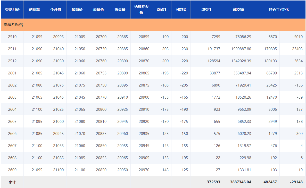Click the 小计 subtotal label
Image resolution: width=306 pixels, height=188 pixels.
tap(12, 182)
